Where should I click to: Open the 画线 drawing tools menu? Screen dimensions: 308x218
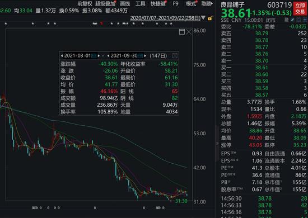click(125, 3)
